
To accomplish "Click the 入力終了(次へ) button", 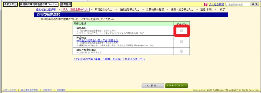I will pos(176,86).
